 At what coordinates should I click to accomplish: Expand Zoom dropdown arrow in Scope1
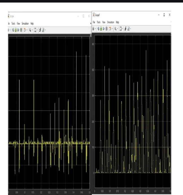tap(118, 29)
